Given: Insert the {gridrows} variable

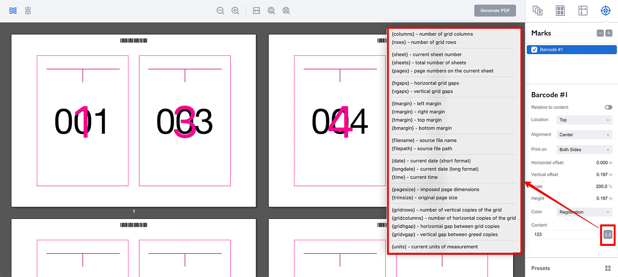Looking at the screenshot, I should tap(446, 210).
